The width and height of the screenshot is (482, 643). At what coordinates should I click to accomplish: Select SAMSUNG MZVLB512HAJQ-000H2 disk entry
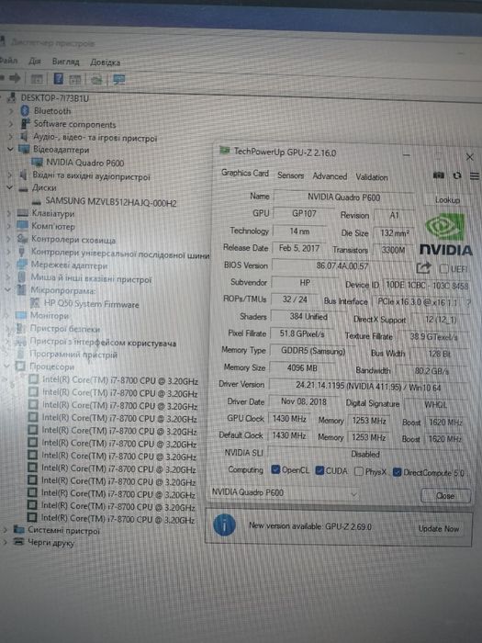[x=111, y=201]
